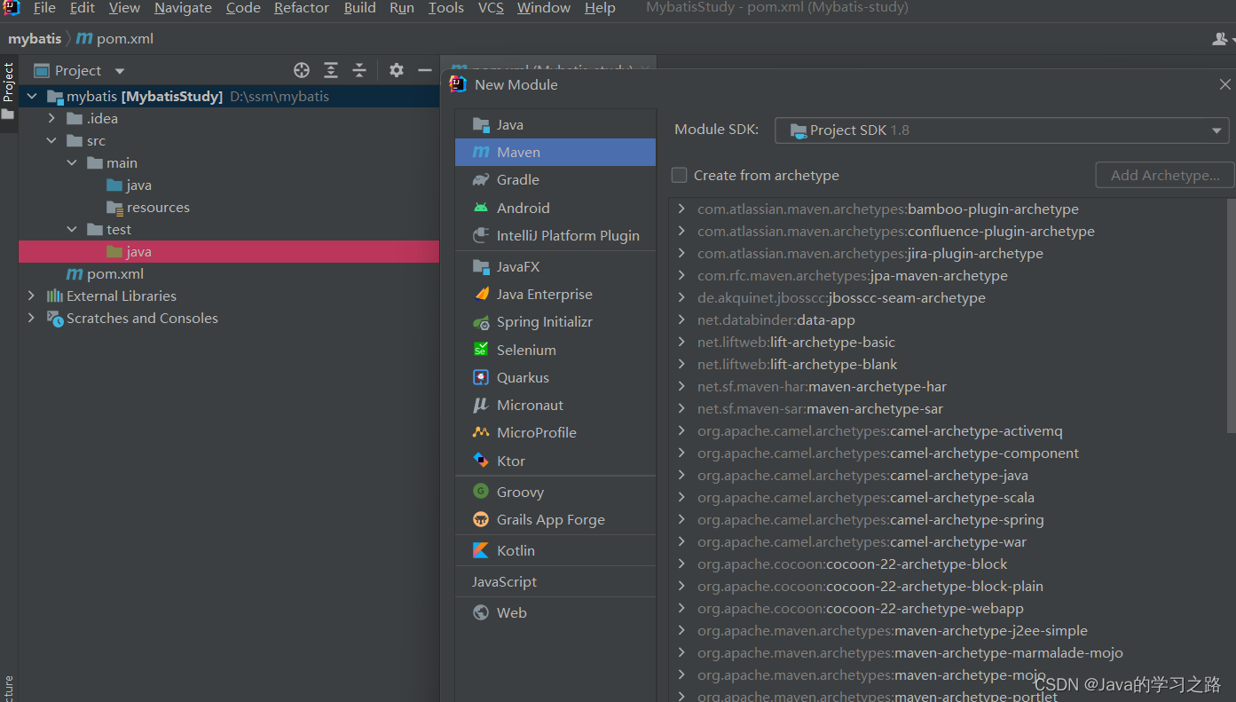Choose the Android robot icon

[481, 208]
